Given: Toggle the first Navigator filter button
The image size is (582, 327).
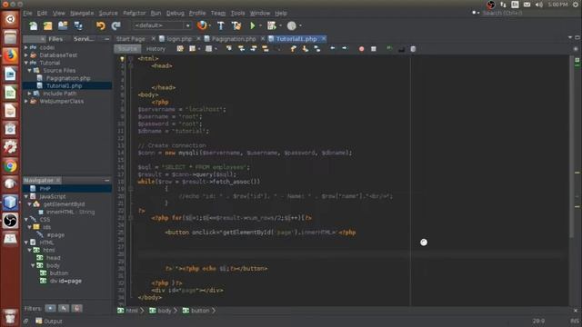Looking at the screenshot, I should (50, 308).
